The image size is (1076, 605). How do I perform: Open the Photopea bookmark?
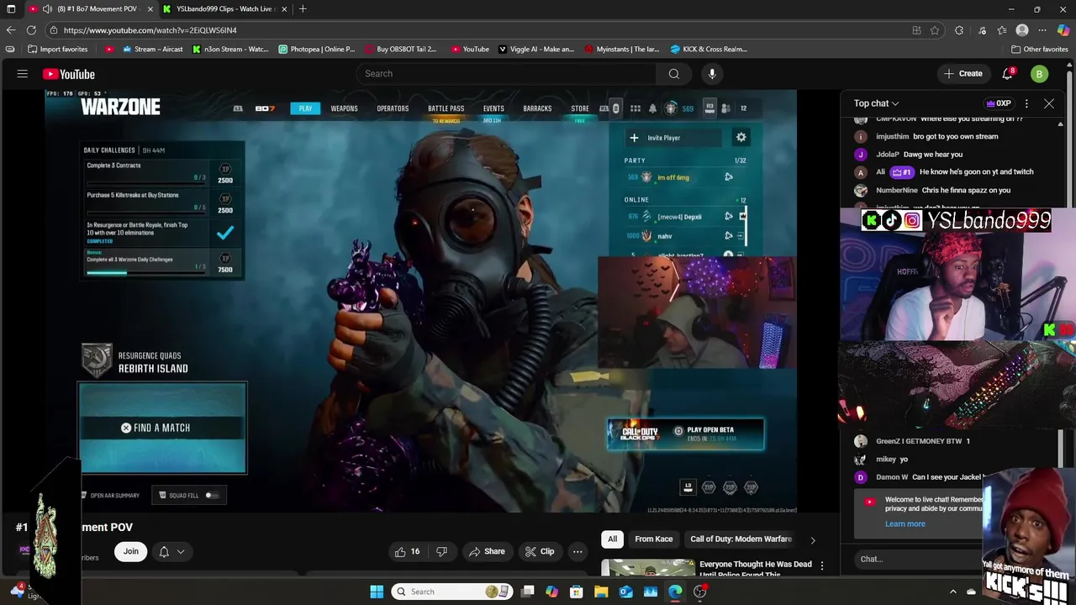[x=317, y=49]
